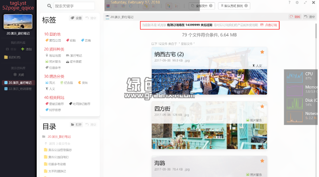Click the 点击订阅 subscribe link

[x=269, y=25]
